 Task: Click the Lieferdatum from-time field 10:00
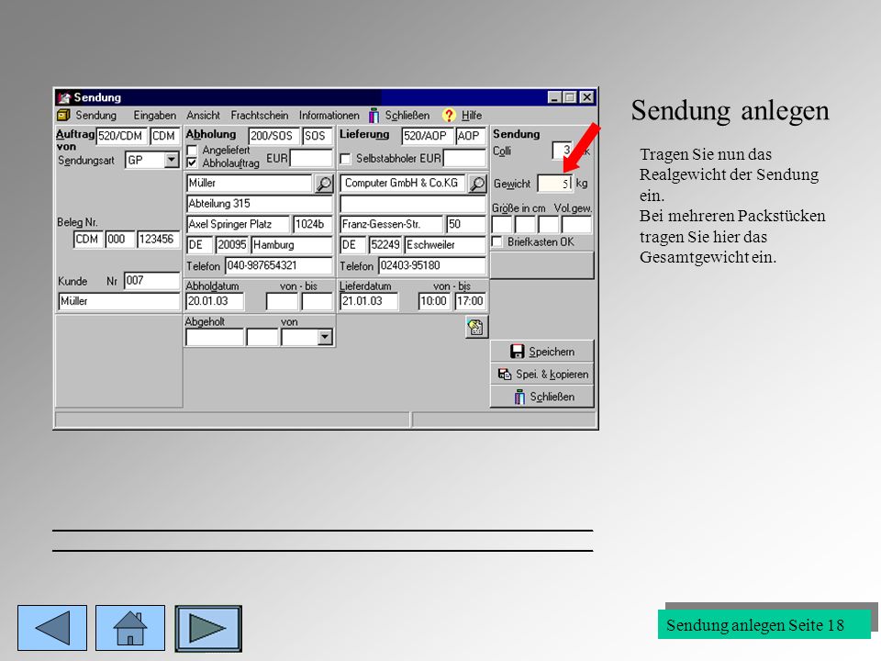coord(434,301)
